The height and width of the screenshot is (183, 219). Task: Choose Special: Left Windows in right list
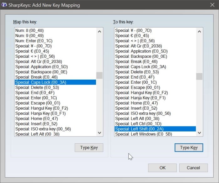144,134
